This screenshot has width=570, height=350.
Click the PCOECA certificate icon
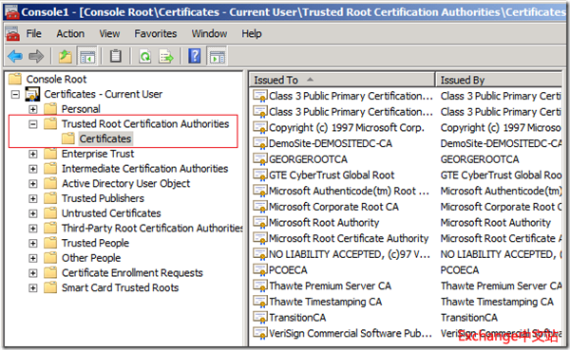tap(260, 269)
